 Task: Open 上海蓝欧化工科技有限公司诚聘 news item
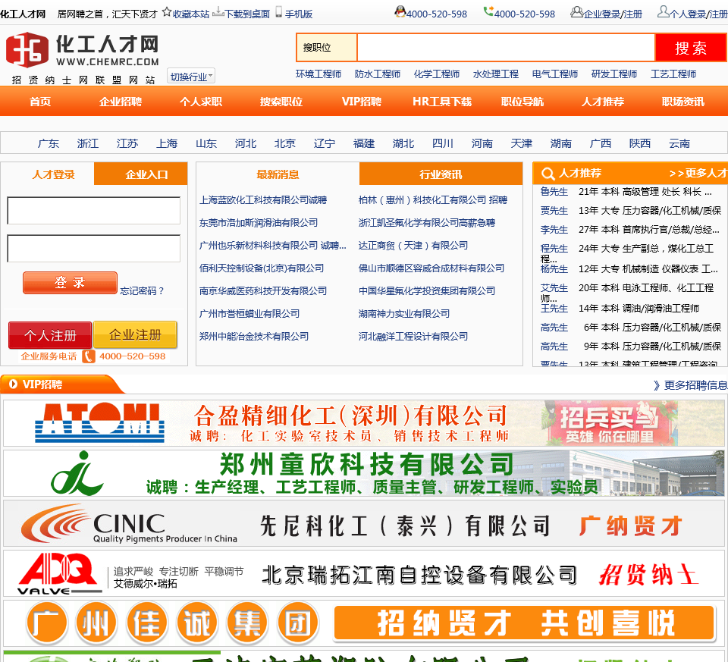click(x=263, y=200)
